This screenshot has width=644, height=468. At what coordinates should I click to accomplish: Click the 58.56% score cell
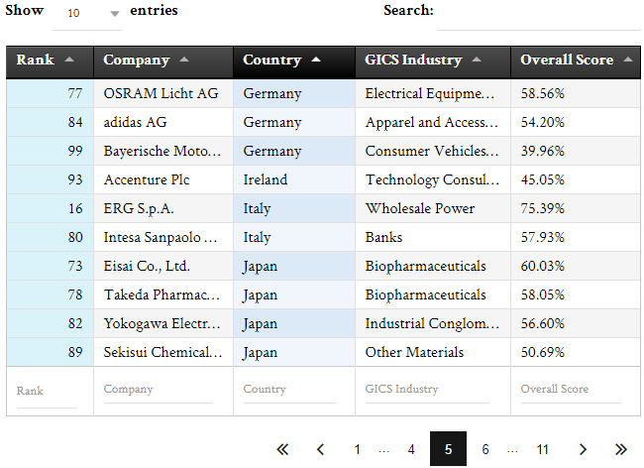(x=576, y=93)
